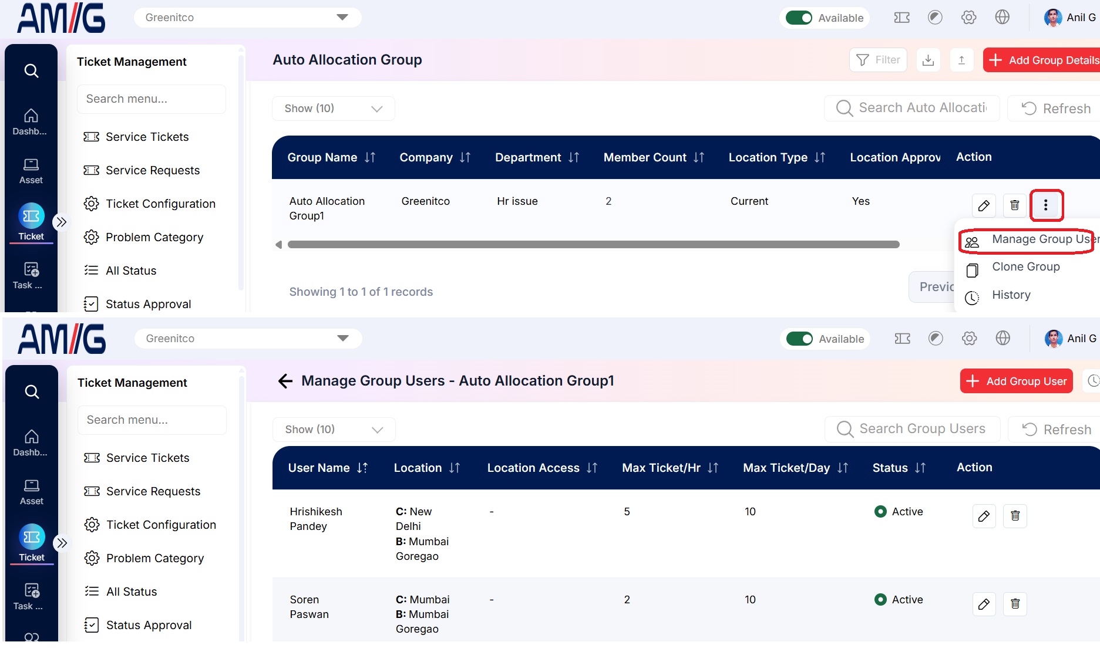
Task: Click Search Auto Allocation input field
Action: [x=911, y=108]
